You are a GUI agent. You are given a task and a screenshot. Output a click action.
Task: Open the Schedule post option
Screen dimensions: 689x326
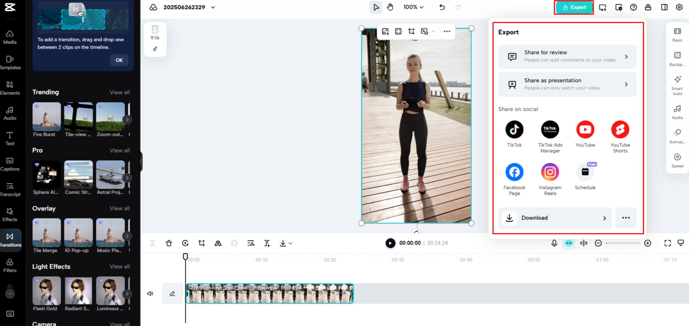[585, 172]
